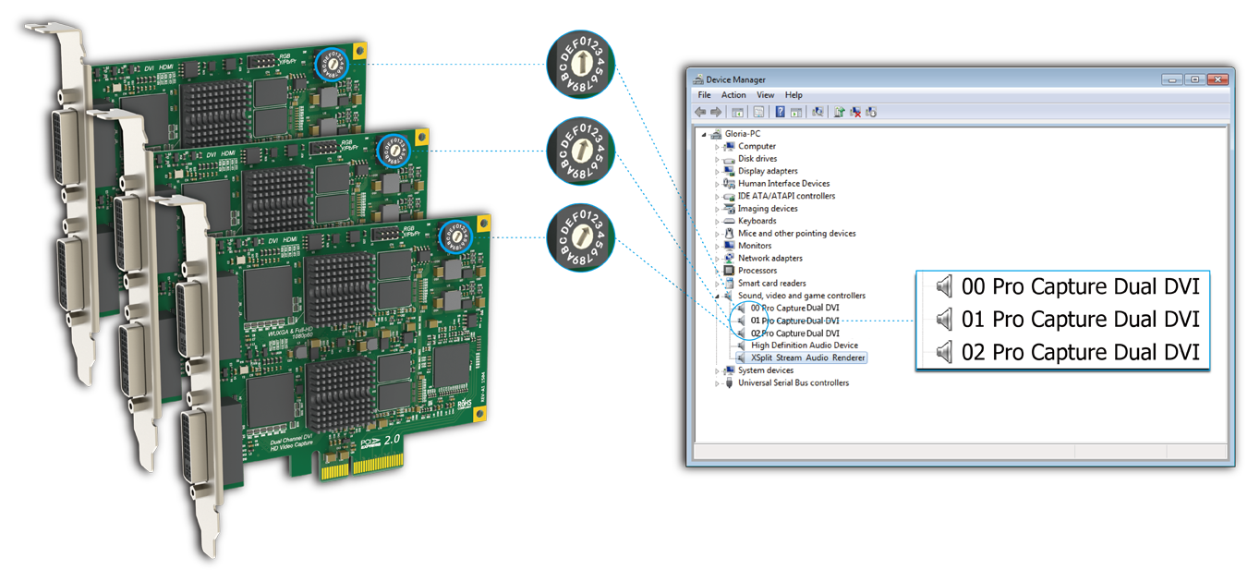Image resolution: width=1260 pixels, height=582 pixels.
Task: Click the Human Interface Devices label
Action: point(784,184)
